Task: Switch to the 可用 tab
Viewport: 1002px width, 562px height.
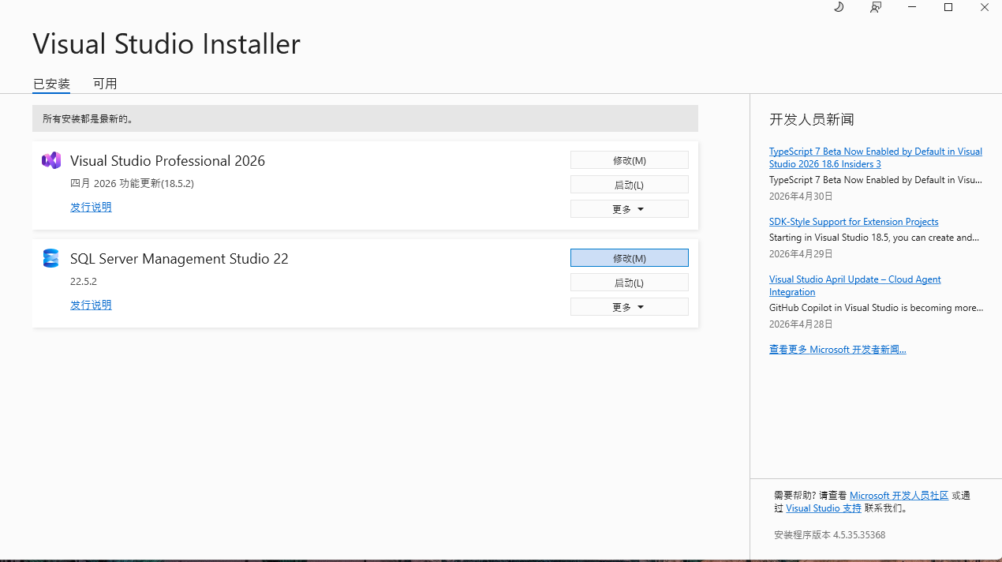Action: (105, 84)
